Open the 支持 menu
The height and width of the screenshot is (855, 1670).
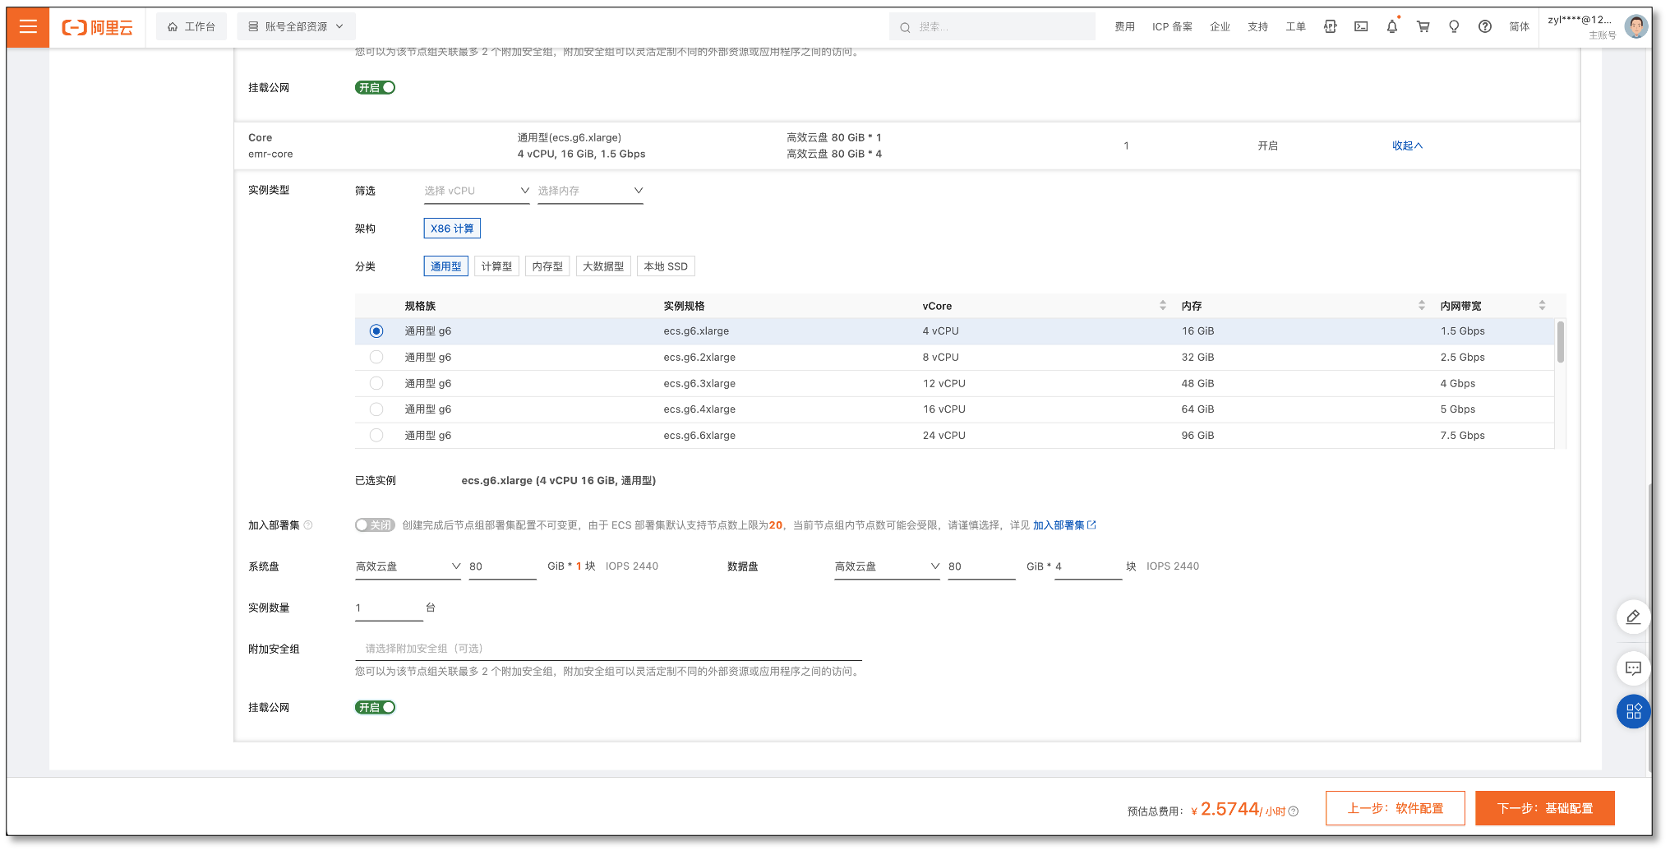[1257, 27]
